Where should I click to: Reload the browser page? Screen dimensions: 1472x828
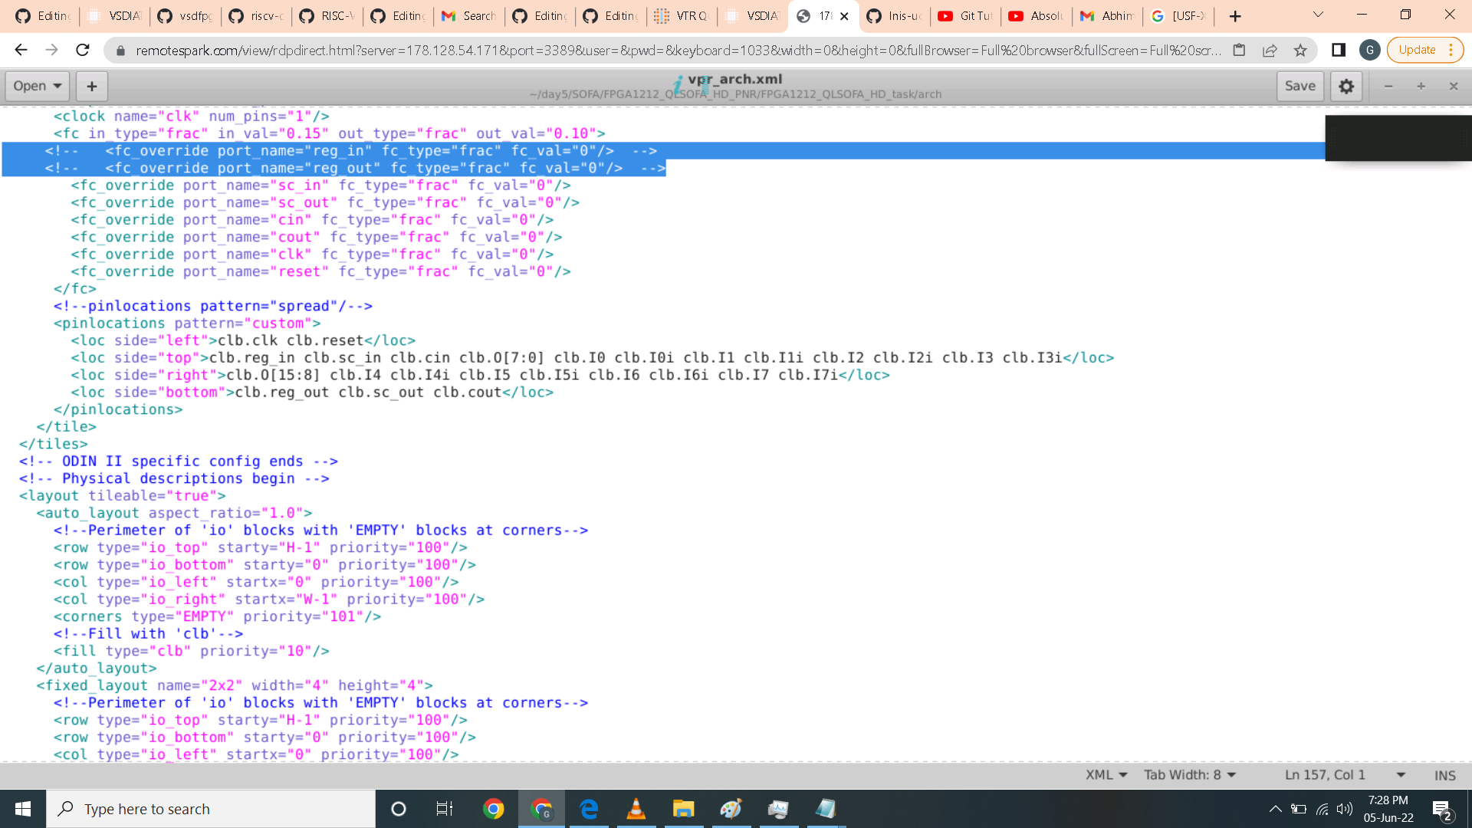click(83, 50)
